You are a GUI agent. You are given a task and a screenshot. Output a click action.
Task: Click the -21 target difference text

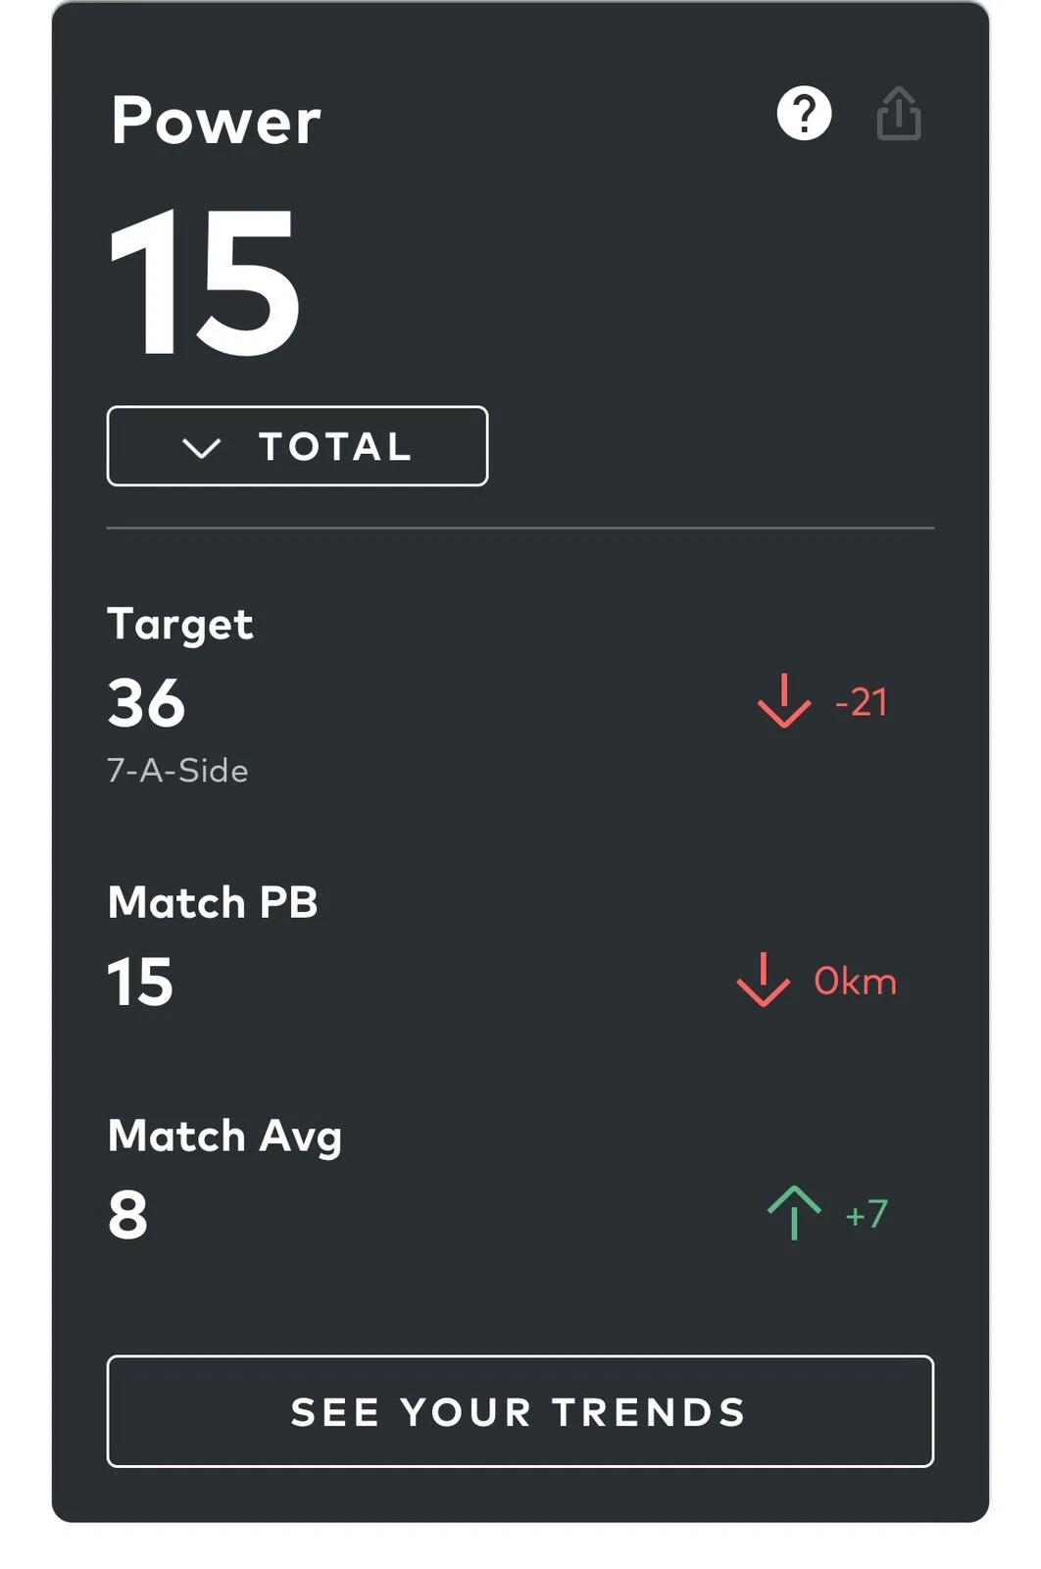pyautogui.click(x=861, y=702)
